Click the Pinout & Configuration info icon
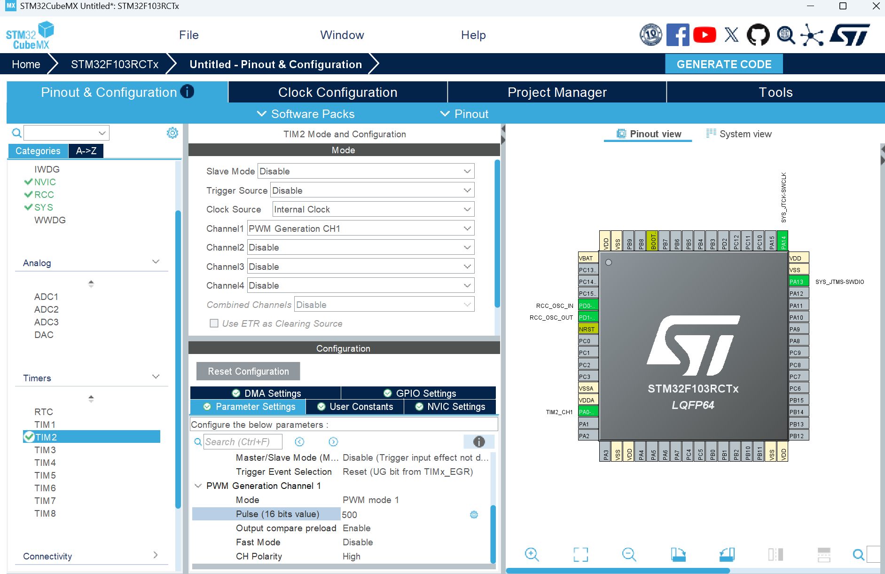 click(x=187, y=91)
